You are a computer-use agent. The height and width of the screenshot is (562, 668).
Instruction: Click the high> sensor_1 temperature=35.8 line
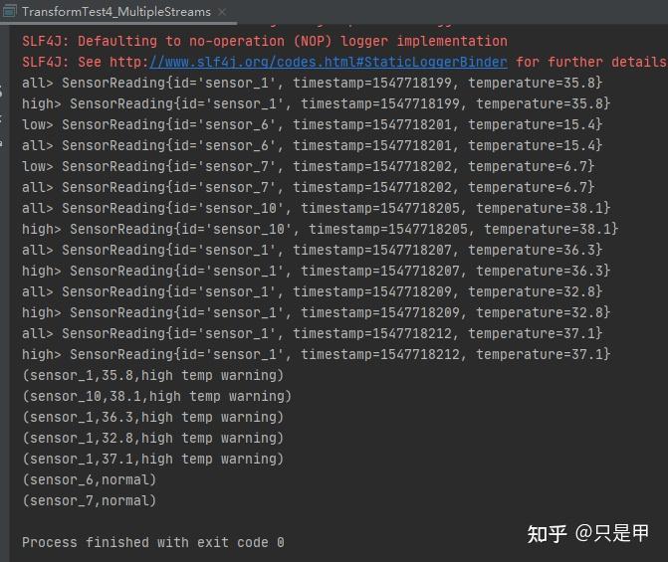pyautogui.click(x=316, y=103)
